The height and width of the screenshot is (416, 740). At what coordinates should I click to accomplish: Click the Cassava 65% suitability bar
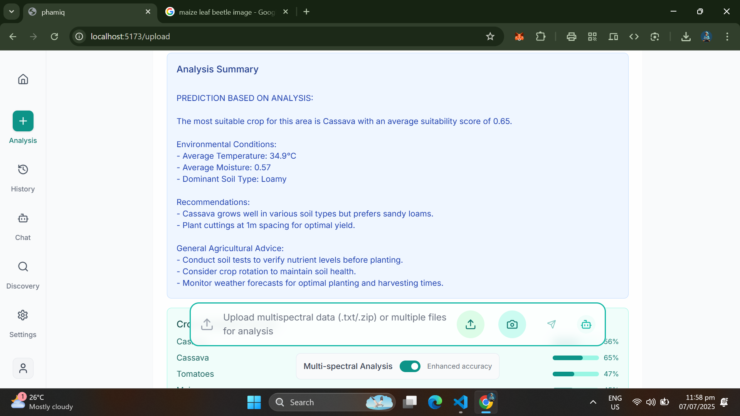[x=575, y=358]
